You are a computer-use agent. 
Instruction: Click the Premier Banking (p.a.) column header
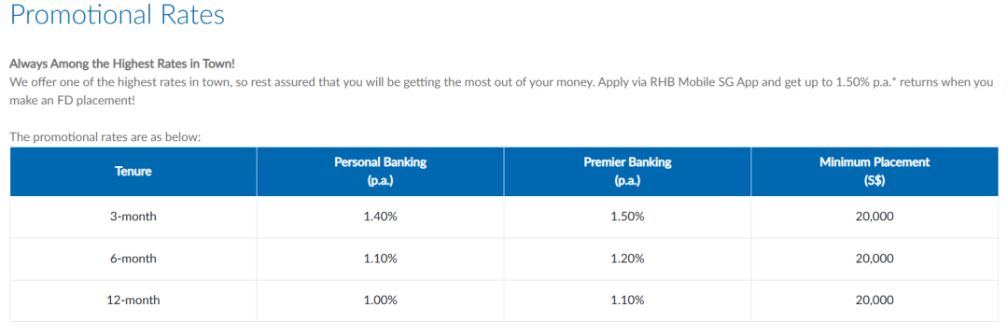point(627,172)
